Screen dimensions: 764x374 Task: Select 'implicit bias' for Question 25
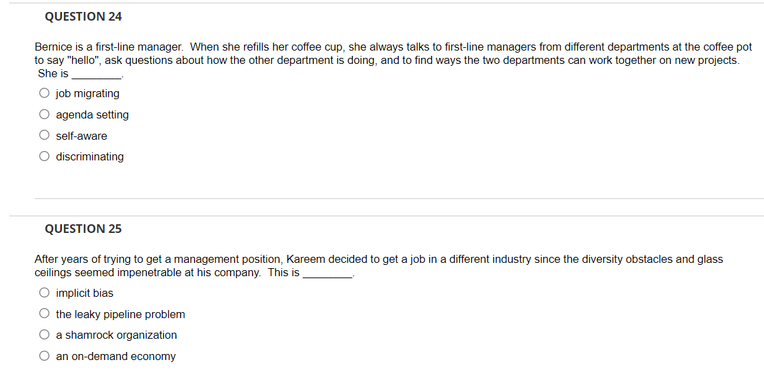point(45,293)
